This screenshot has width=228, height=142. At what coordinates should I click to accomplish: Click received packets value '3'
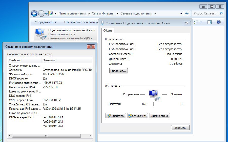click(182, 104)
